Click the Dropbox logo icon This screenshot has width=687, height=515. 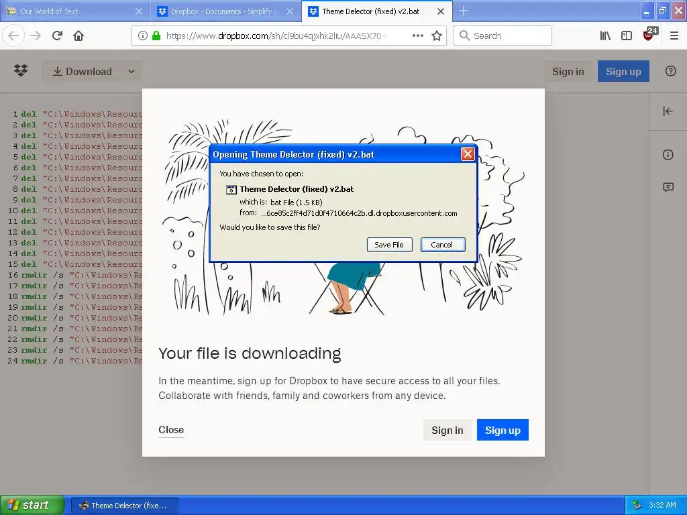coord(21,70)
